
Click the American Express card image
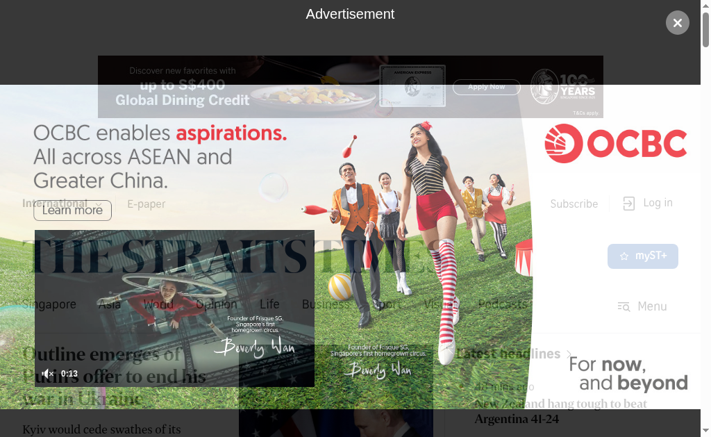[412, 86]
